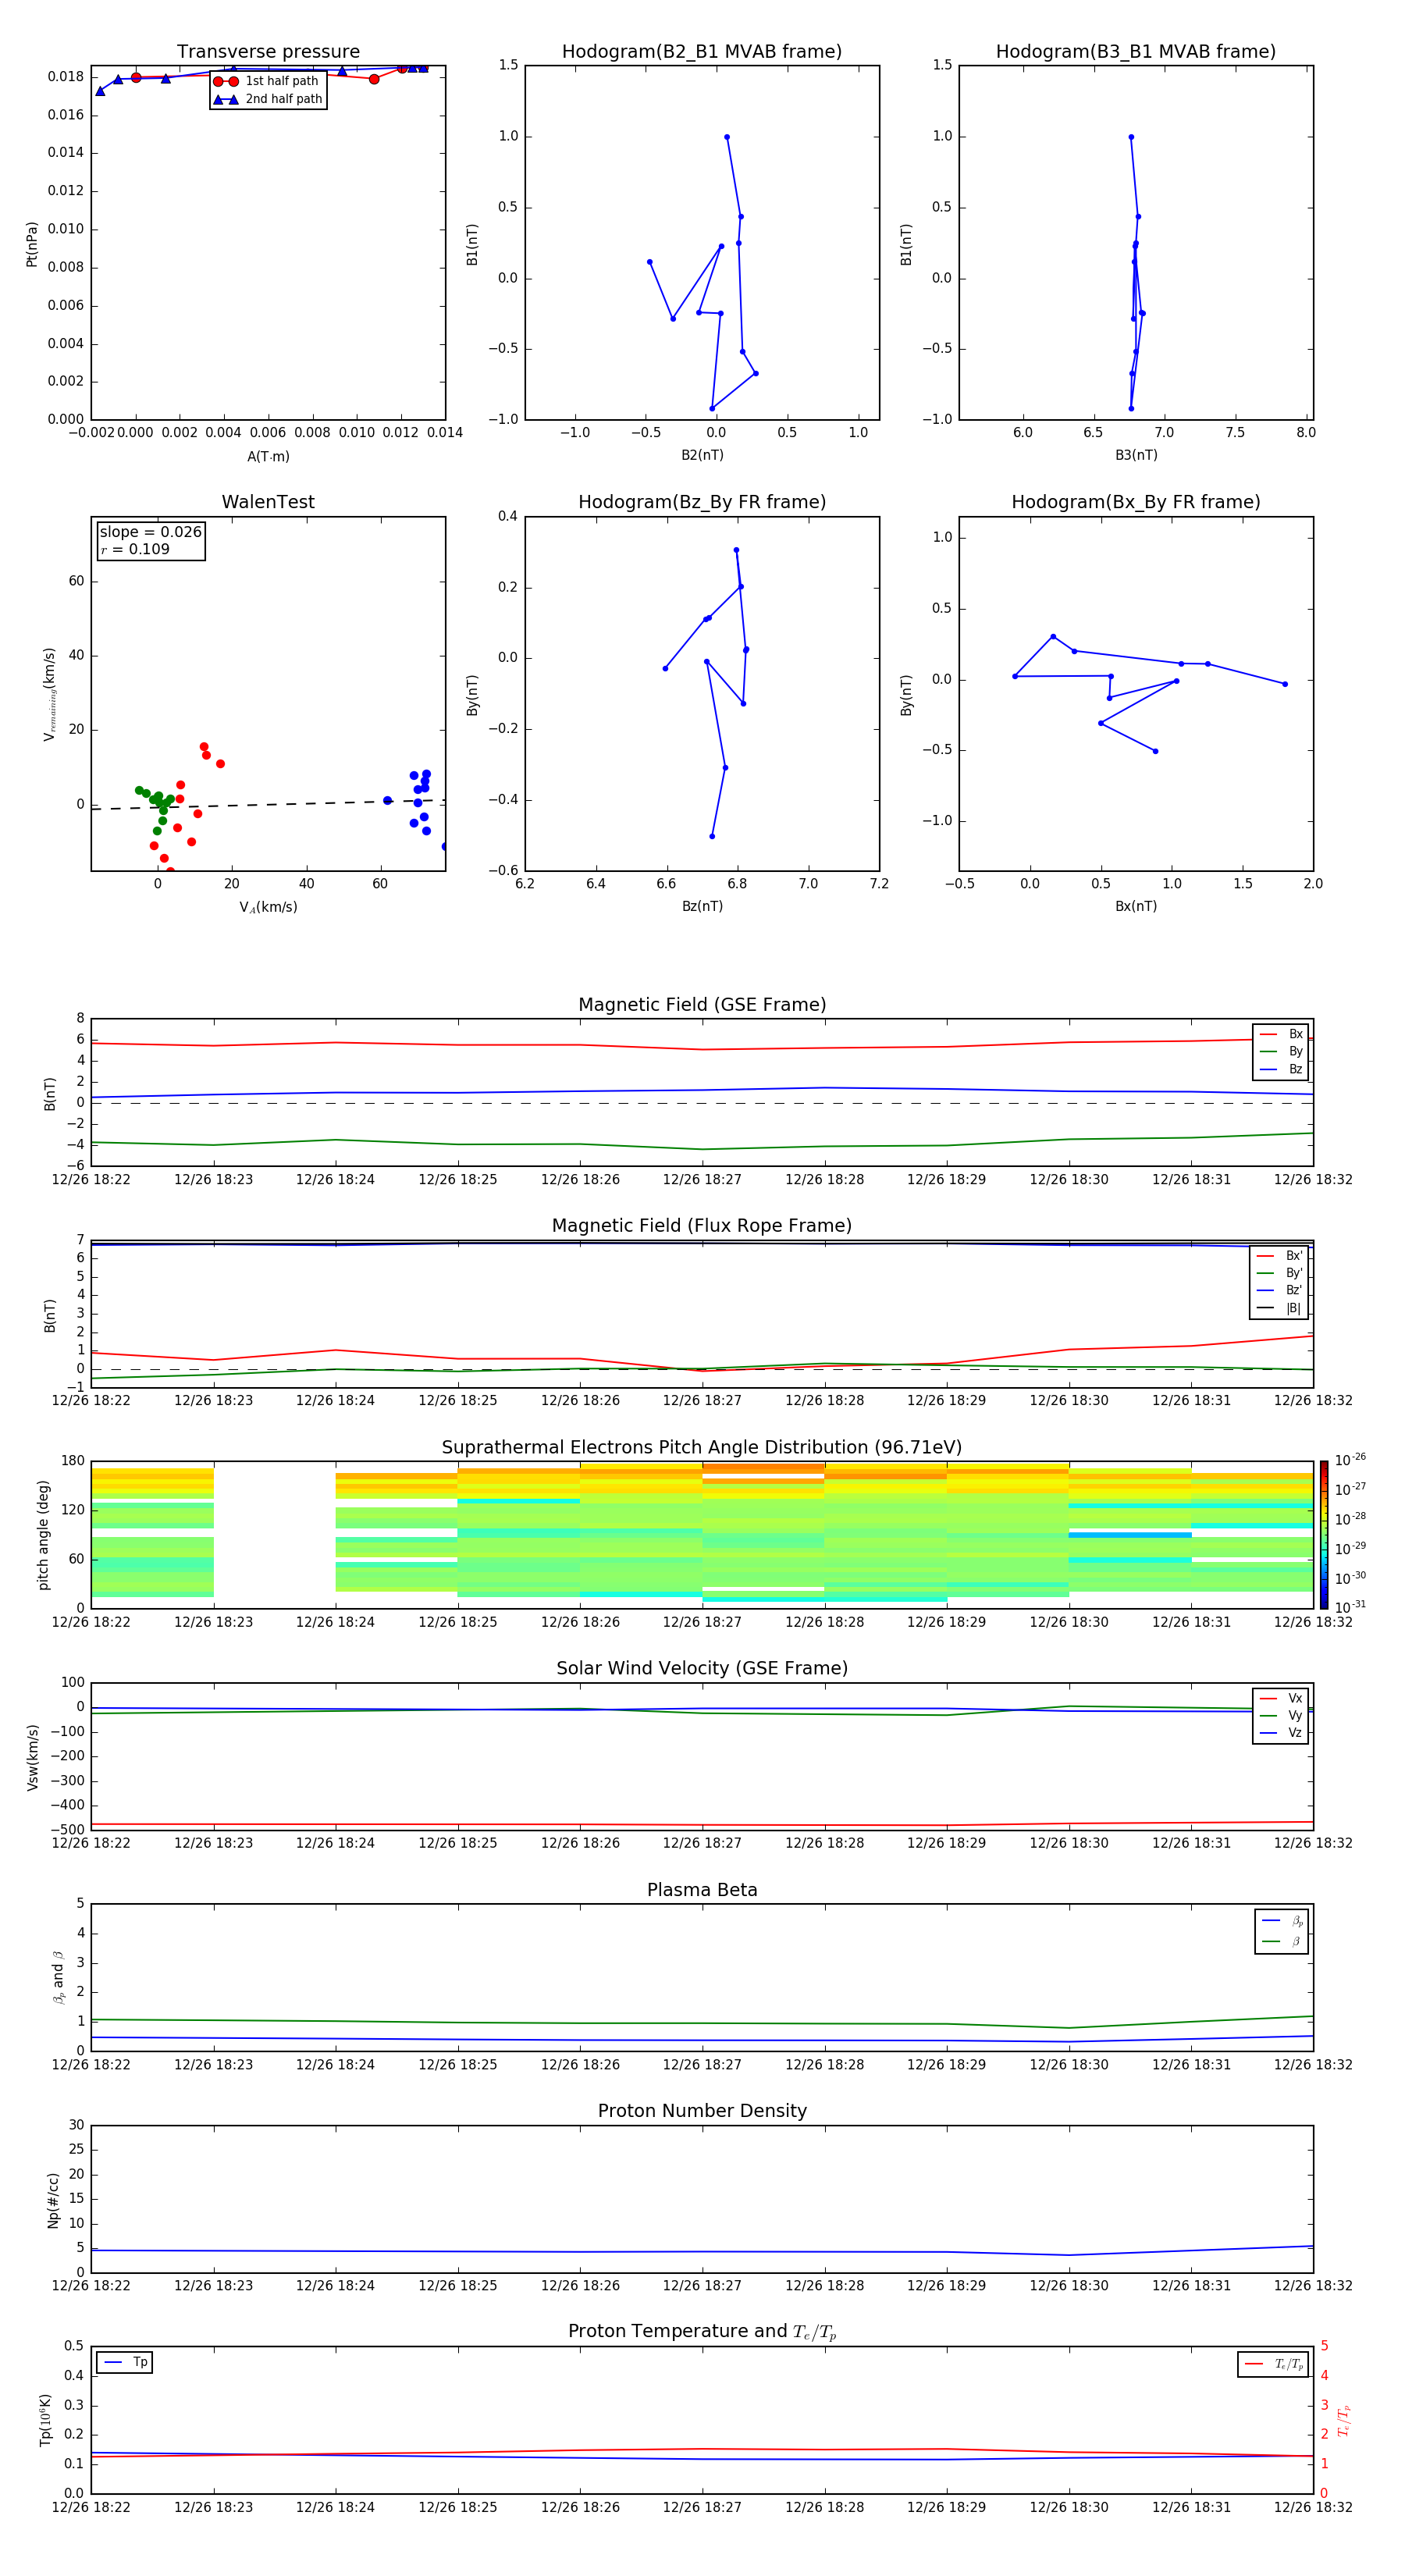Click the 'Bz(nT)' x-axis label of hodogram
Image resolution: width=1405 pixels, height=2576 pixels.
tap(702, 906)
